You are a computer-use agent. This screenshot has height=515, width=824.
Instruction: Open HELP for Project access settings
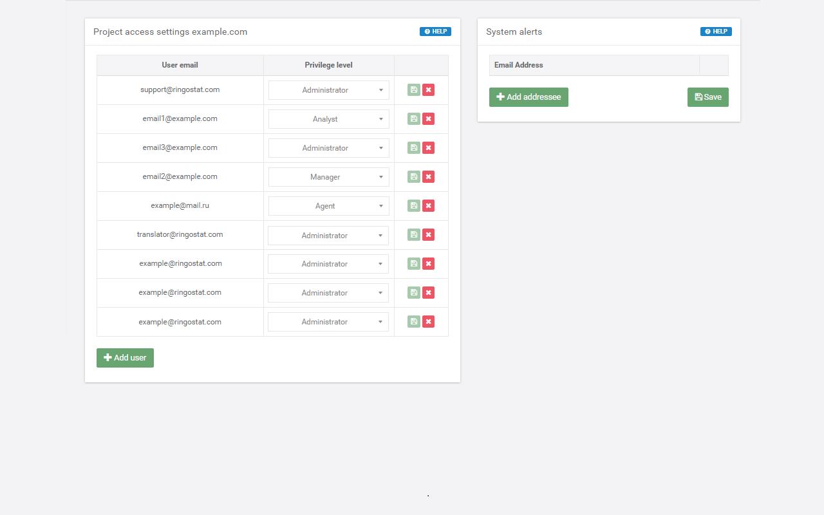pos(435,31)
